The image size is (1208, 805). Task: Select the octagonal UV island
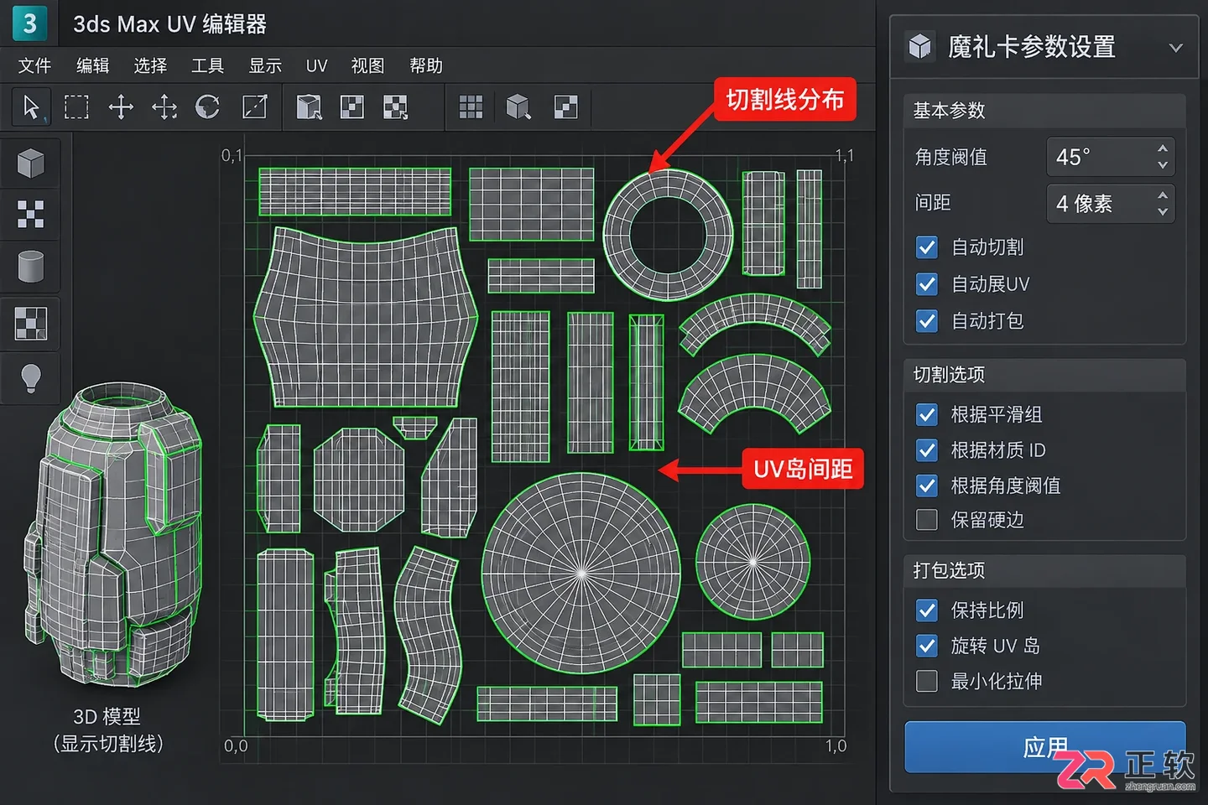[358, 479]
